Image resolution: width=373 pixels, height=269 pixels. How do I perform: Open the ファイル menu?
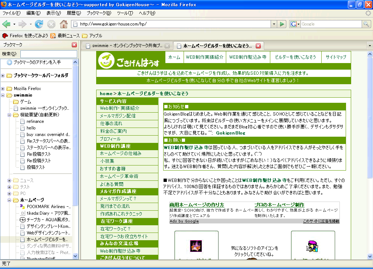click(11, 13)
